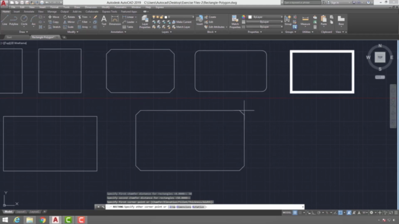
Task: Expand the Modify panel
Action: click(x=73, y=32)
